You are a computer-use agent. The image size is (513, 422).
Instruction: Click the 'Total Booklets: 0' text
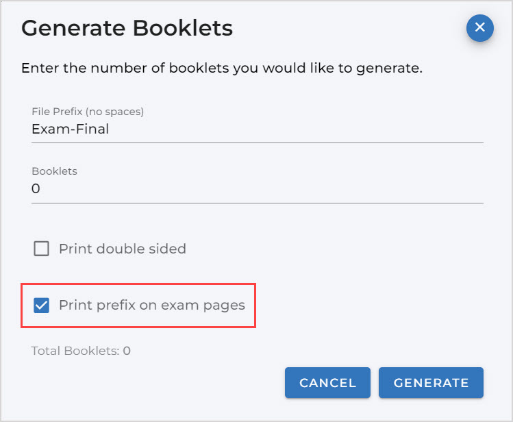[81, 351]
